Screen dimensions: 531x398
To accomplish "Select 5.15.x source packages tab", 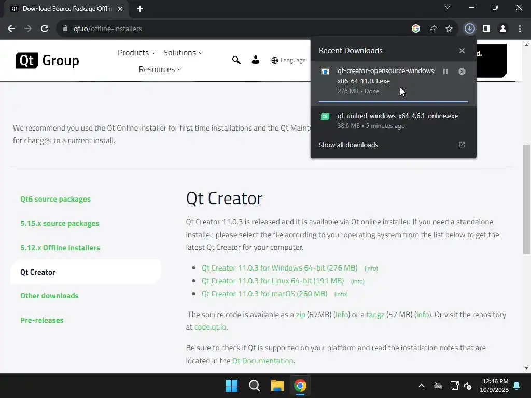I will click(x=60, y=223).
